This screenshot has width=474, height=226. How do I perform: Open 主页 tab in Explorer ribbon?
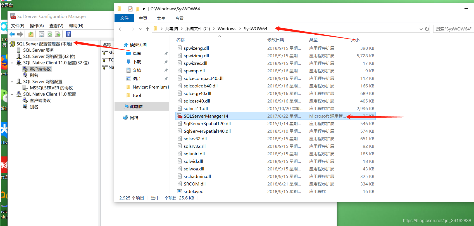(143, 18)
